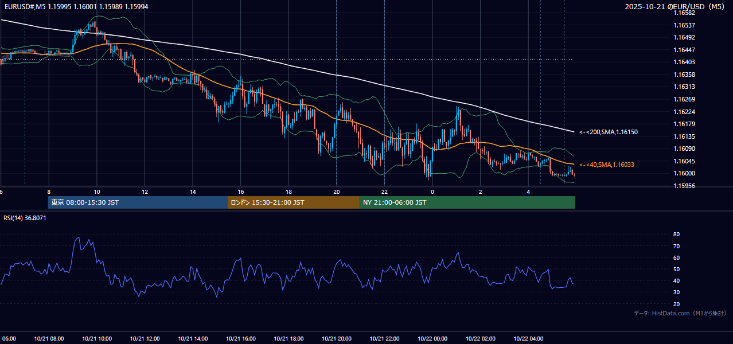Click price axis value 1.16090
This screenshot has height=344, width=733.
point(684,148)
